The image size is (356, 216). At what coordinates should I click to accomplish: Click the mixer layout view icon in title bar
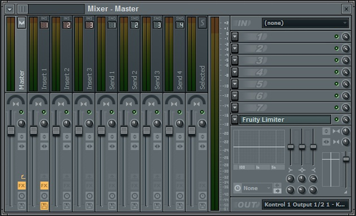click(23, 9)
